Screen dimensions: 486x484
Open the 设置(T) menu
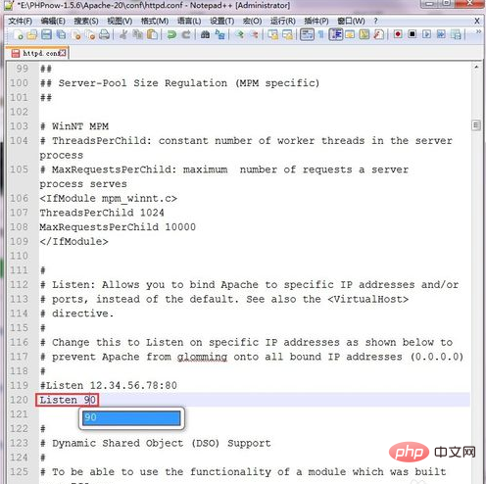(x=222, y=22)
